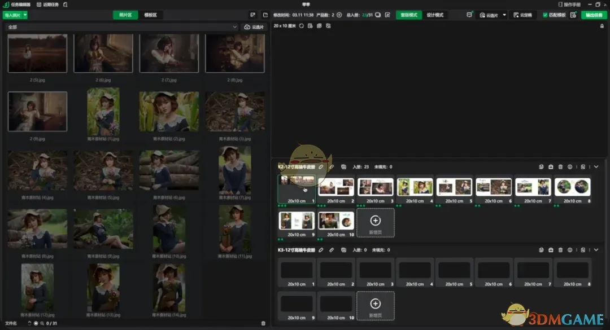
Task: Switch to 设计模式 tab
Action: coord(435,15)
